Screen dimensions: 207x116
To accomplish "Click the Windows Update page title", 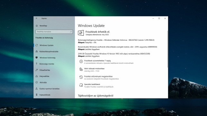I will tap(91, 26).
